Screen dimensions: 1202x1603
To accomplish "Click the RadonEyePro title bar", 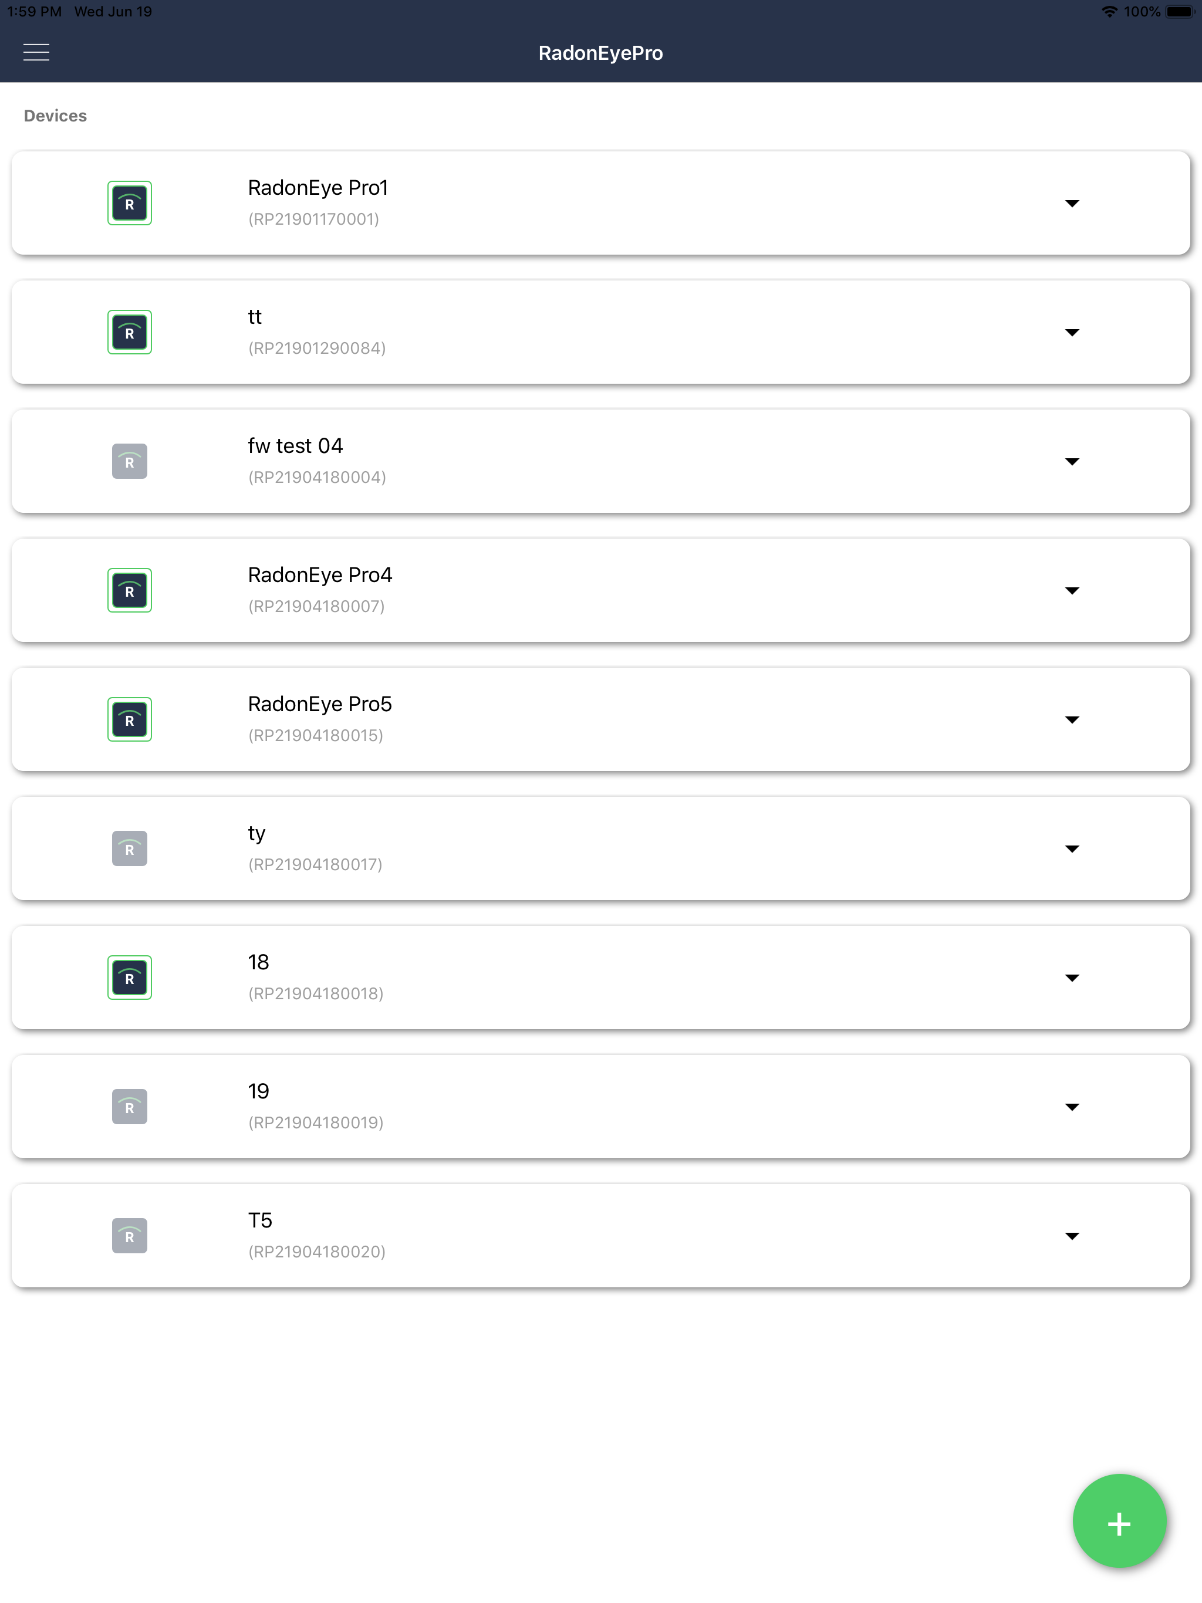I will tap(600, 53).
